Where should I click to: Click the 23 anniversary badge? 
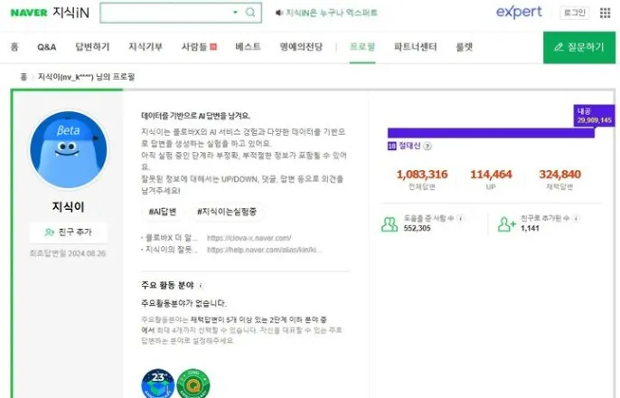click(158, 384)
